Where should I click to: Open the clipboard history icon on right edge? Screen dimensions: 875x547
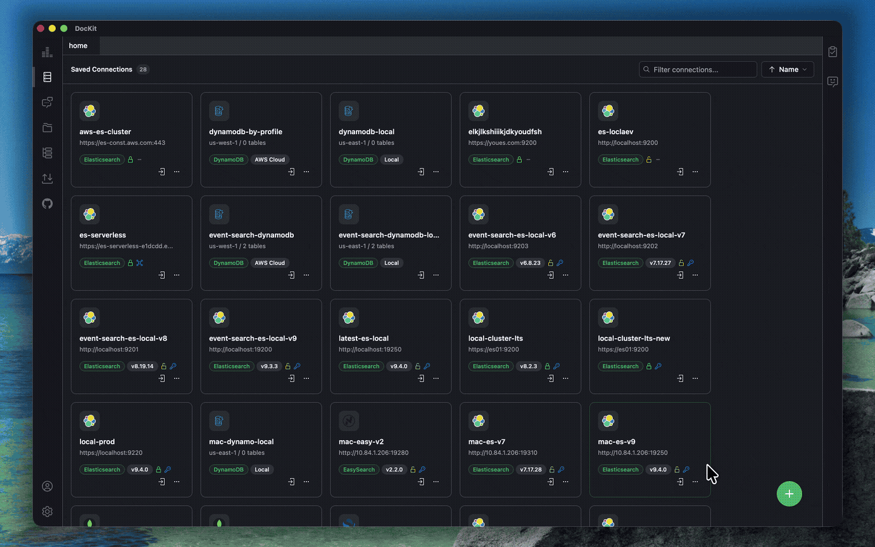point(833,52)
